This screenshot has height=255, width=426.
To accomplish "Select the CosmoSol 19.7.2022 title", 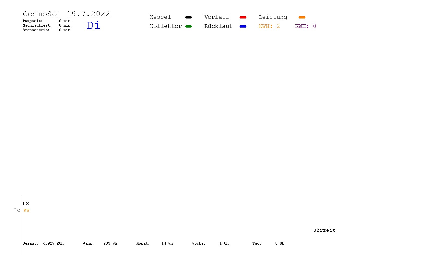I will tap(66, 14).
